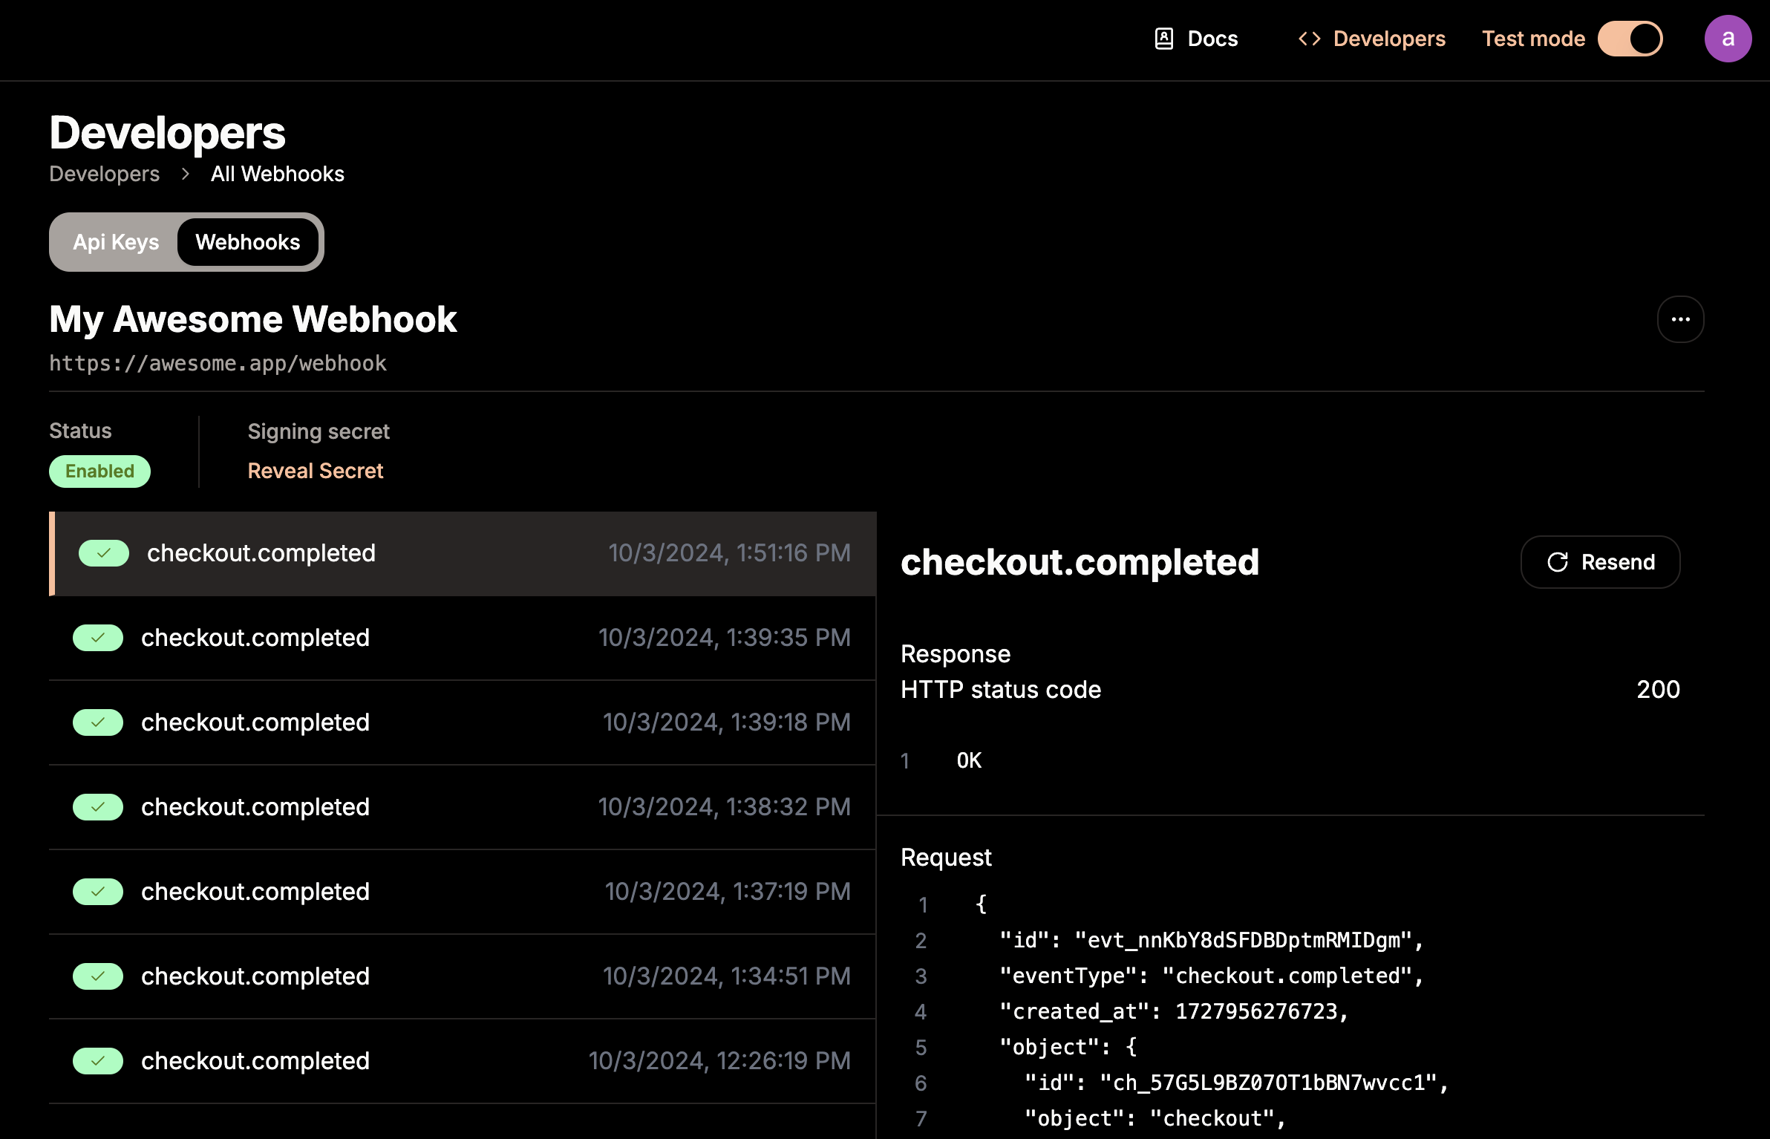The image size is (1770, 1139).
Task: Toggle the check badge on the 1:38:32 PM event
Action: click(x=97, y=807)
